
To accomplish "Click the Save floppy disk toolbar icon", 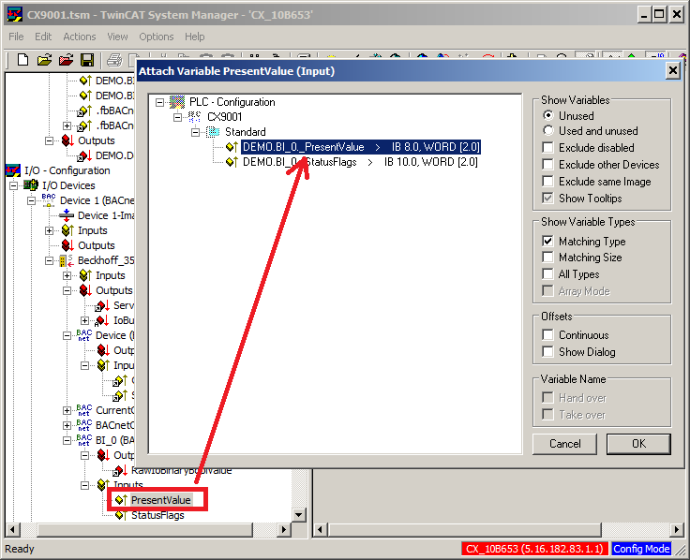I will 87,60.
